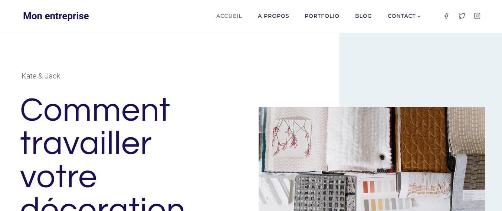Click the Mon entreprise site title
Image resolution: width=502 pixels, height=211 pixels.
(56, 16)
